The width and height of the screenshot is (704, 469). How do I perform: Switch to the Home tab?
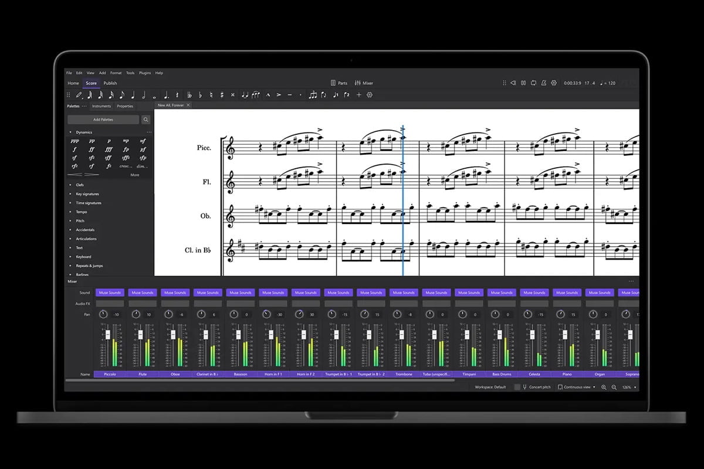[73, 83]
